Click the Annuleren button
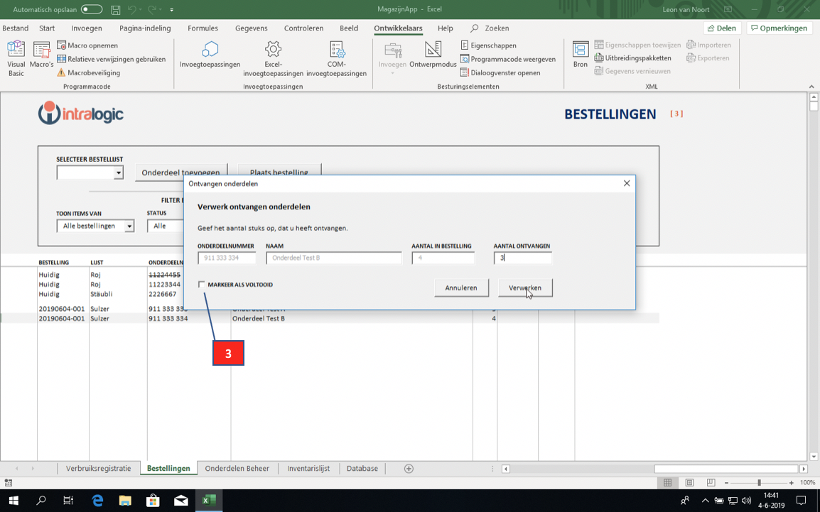 [461, 288]
